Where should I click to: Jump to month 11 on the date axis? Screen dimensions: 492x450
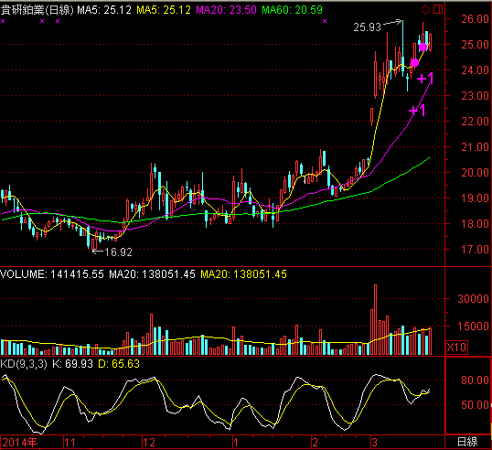pyautogui.click(x=70, y=443)
